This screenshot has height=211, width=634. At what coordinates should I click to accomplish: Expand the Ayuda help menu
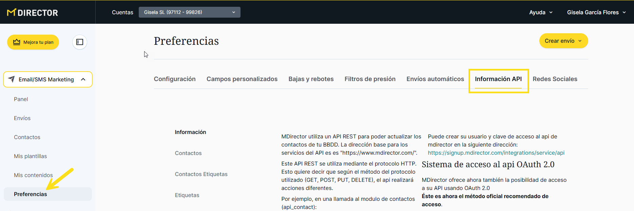click(541, 12)
